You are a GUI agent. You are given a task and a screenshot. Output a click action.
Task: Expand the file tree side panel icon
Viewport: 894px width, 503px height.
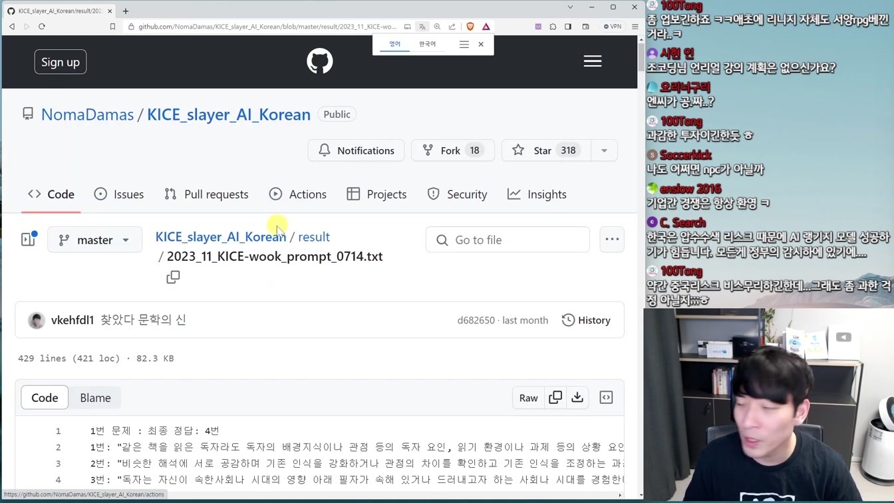[x=29, y=240]
